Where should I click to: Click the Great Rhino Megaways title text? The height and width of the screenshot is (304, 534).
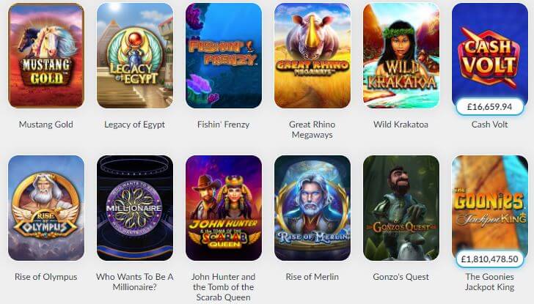click(x=312, y=130)
